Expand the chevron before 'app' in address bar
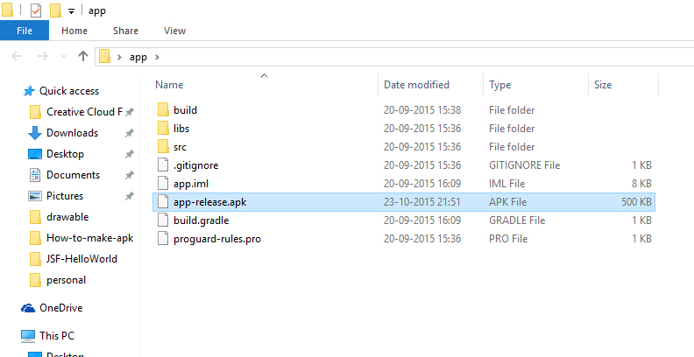 (x=119, y=57)
